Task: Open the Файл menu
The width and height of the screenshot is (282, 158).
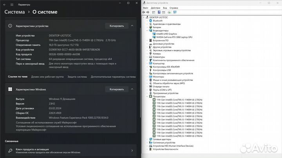Action: click(x=145, y=8)
